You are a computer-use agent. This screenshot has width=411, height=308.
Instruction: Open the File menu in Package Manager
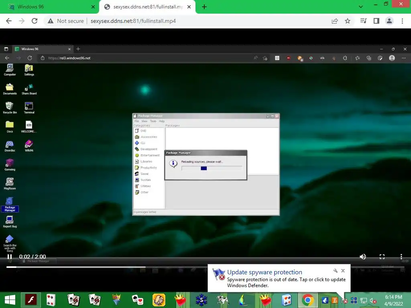(137, 121)
